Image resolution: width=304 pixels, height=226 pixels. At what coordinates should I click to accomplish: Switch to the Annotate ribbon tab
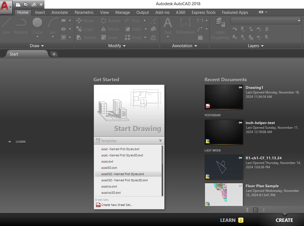(x=59, y=12)
